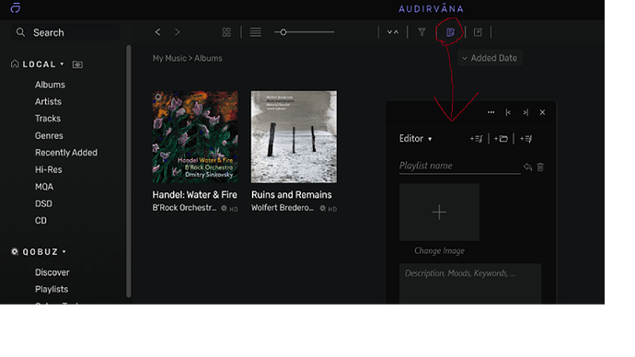Click the add smart playlist icon
This screenshot has width=635, height=357.
526,139
